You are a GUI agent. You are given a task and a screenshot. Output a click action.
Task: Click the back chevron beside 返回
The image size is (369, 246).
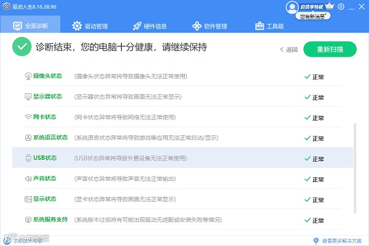tap(282, 49)
